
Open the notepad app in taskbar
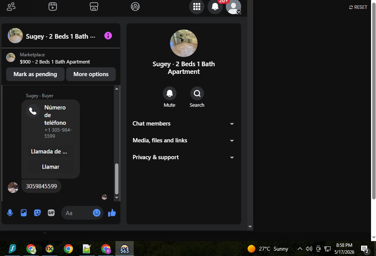87,249
